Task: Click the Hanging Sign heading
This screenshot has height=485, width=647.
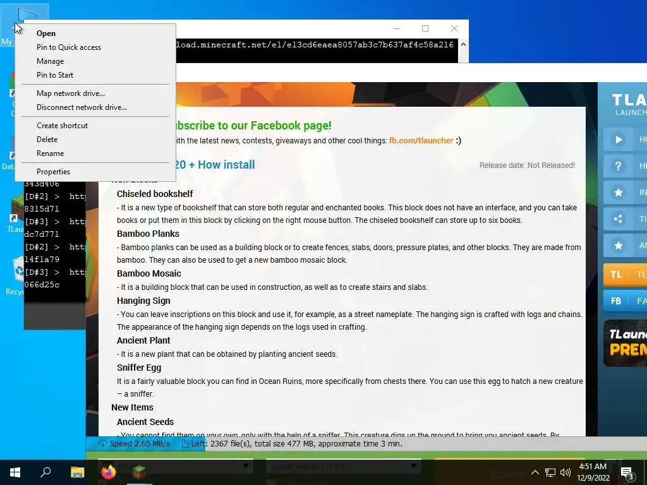Action: tap(143, 301)
